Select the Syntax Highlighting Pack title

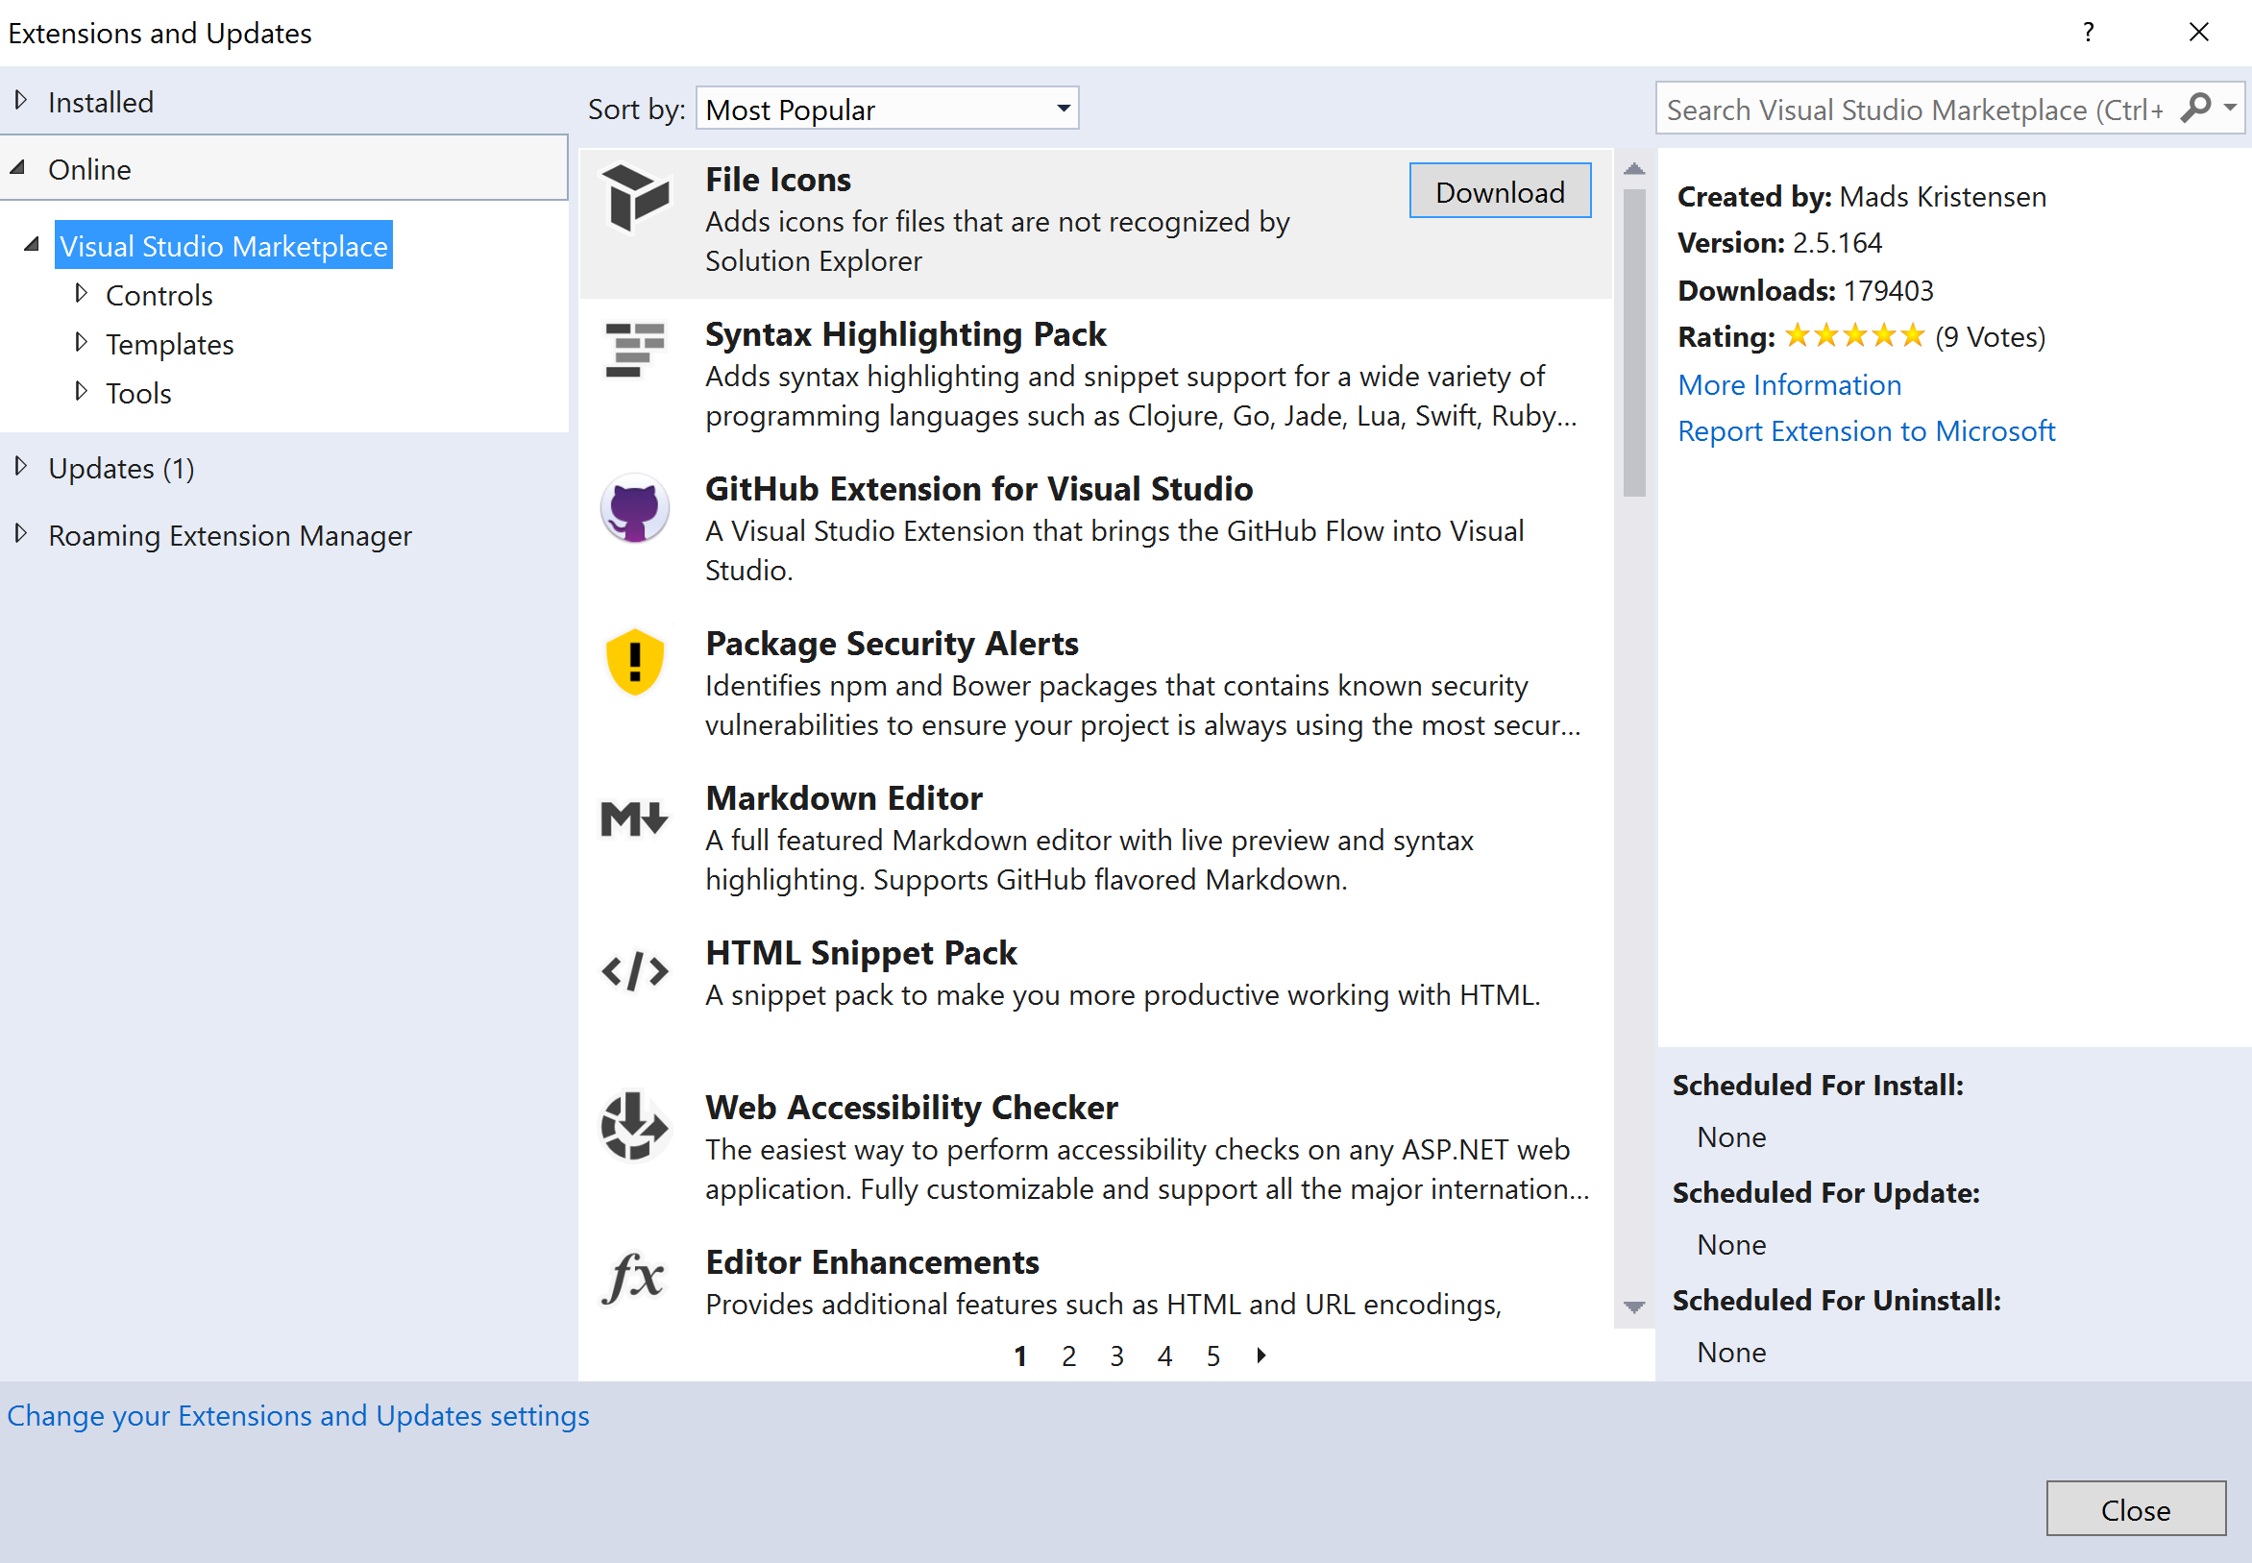(905, 334)
